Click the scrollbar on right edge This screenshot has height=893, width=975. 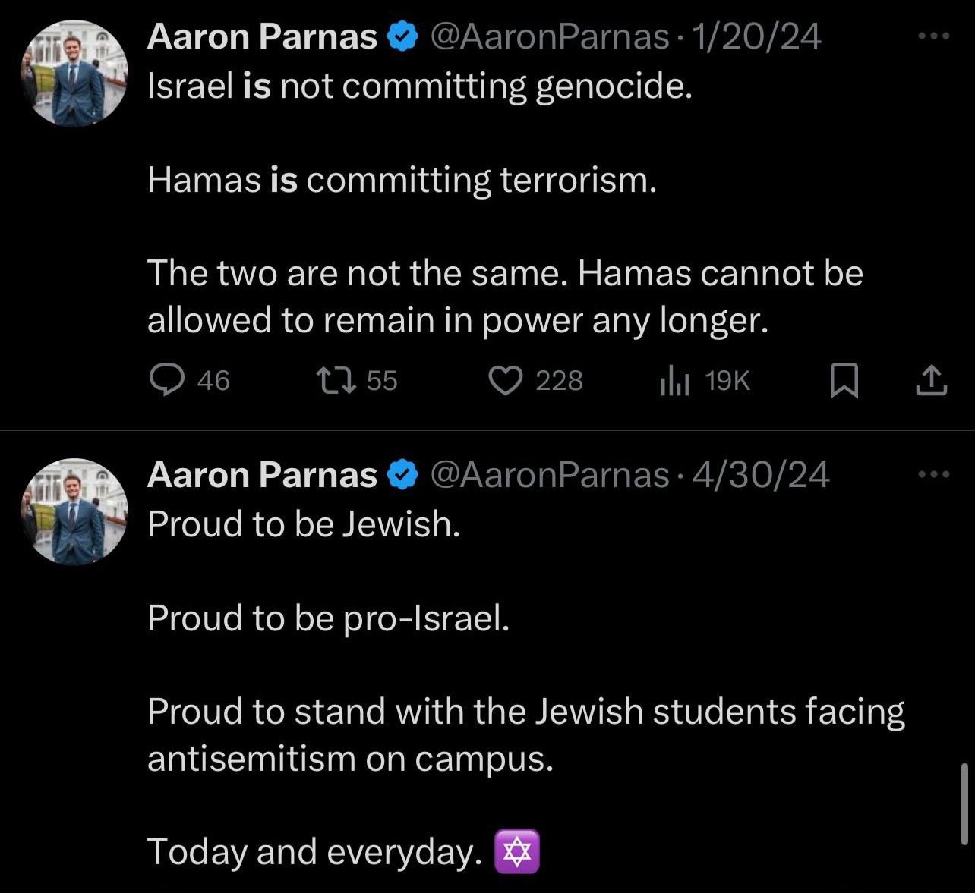[x=964, y=804]
